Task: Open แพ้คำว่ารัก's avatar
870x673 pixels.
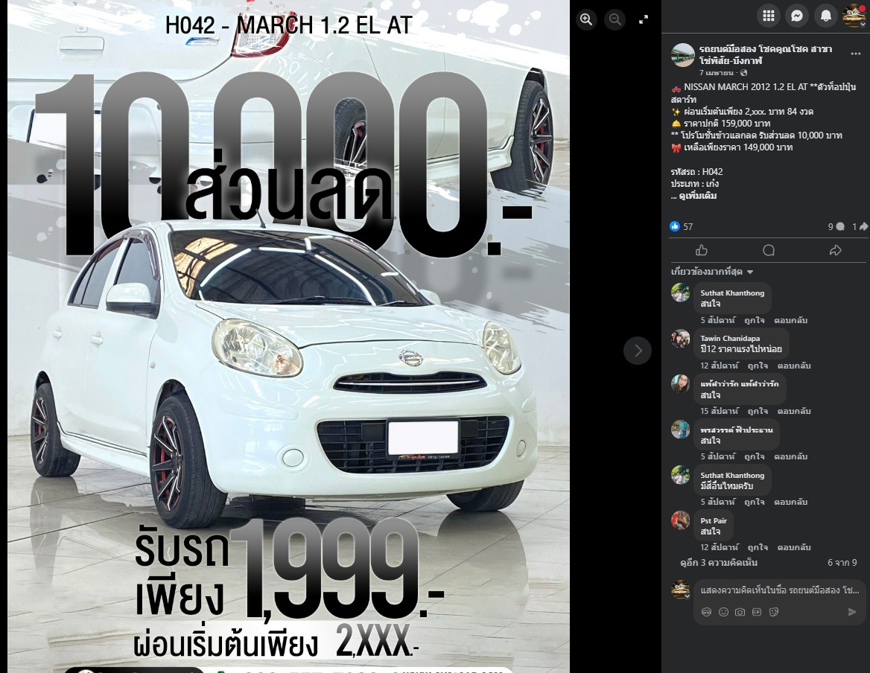Action: click(680, 383)
